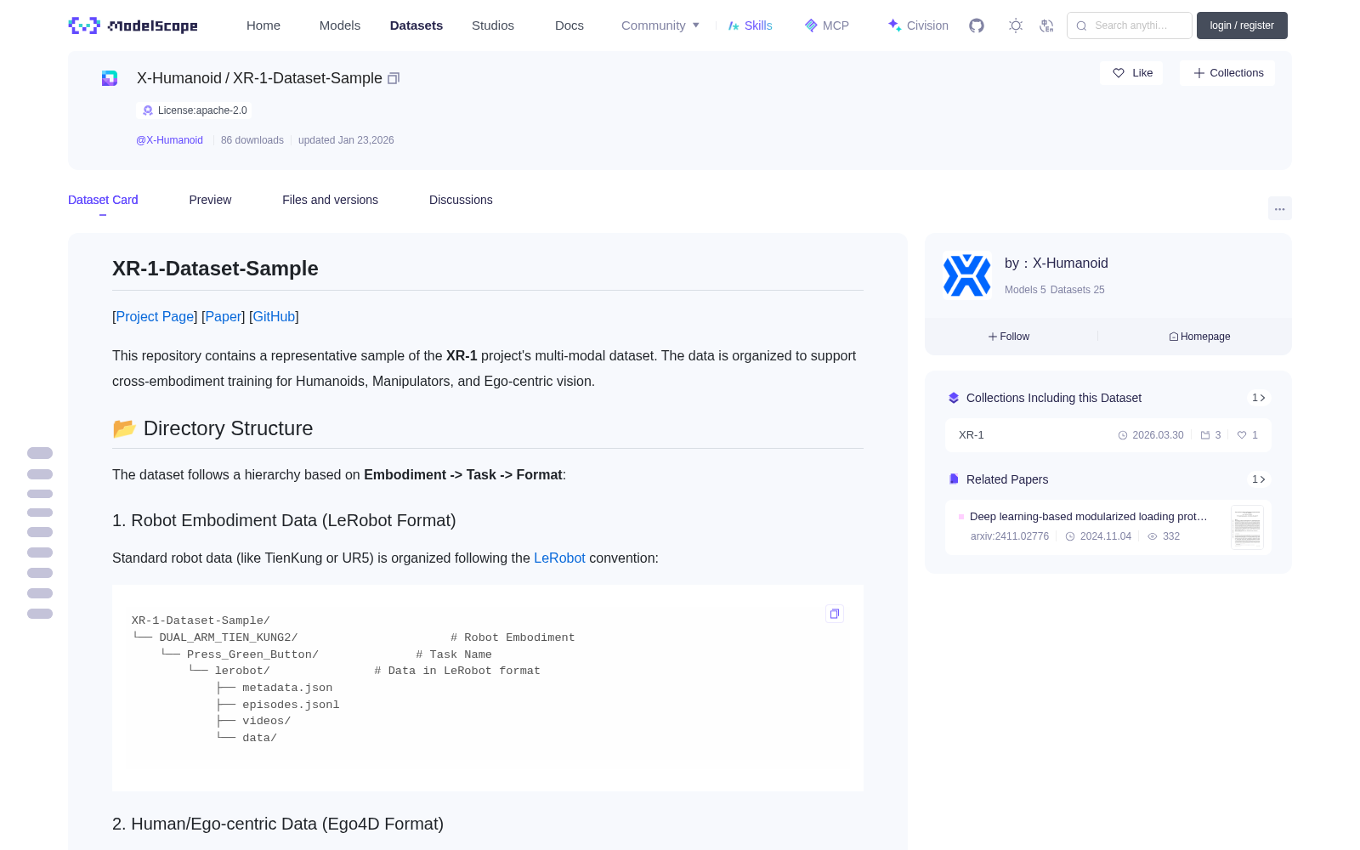This screenshot has height=850, width=1360.
Task: Click the 86 downloads text
Action: pos(252,140)
